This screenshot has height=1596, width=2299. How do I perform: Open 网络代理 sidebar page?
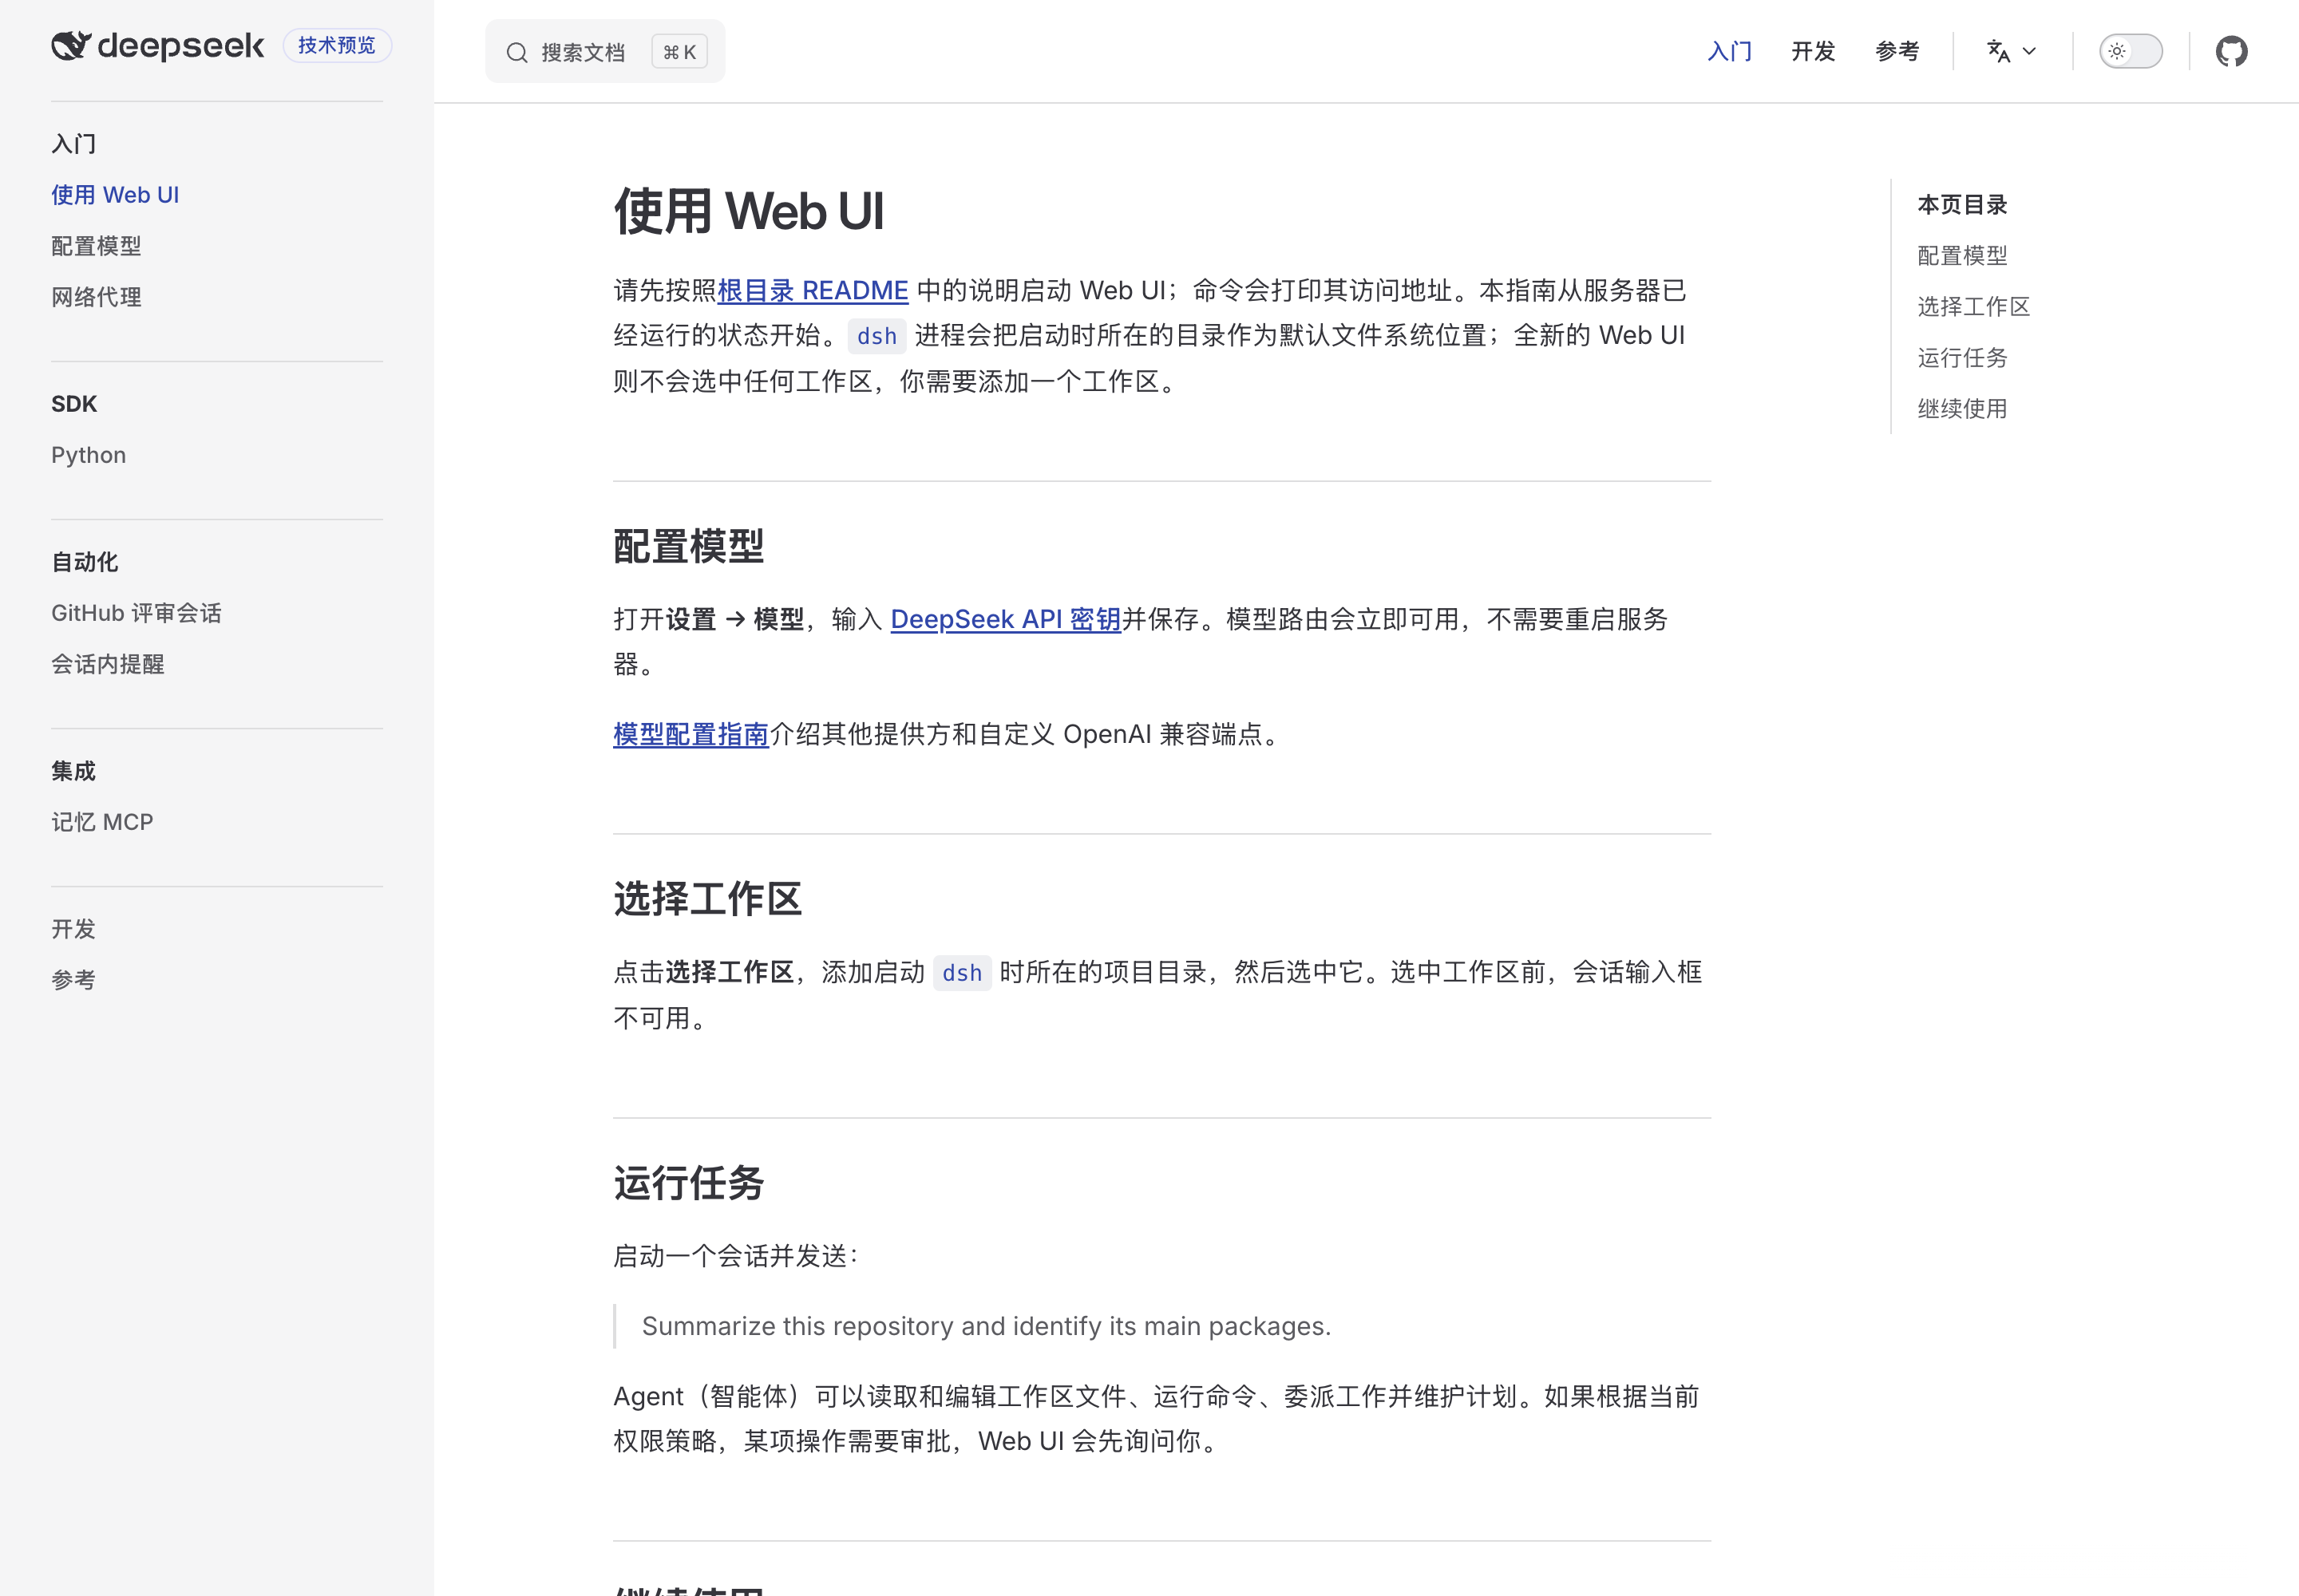click(96, 297)
